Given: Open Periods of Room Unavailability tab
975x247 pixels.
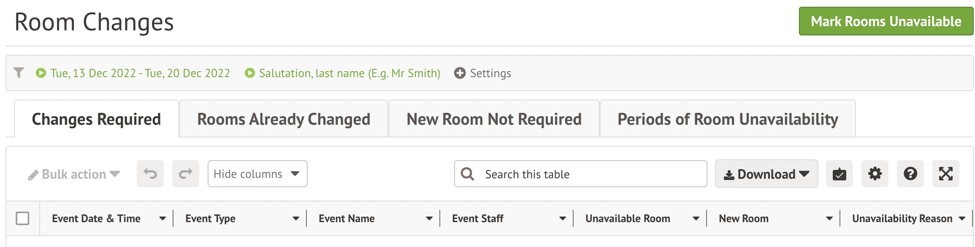Looking at the screenshot, I should (728, 119).
